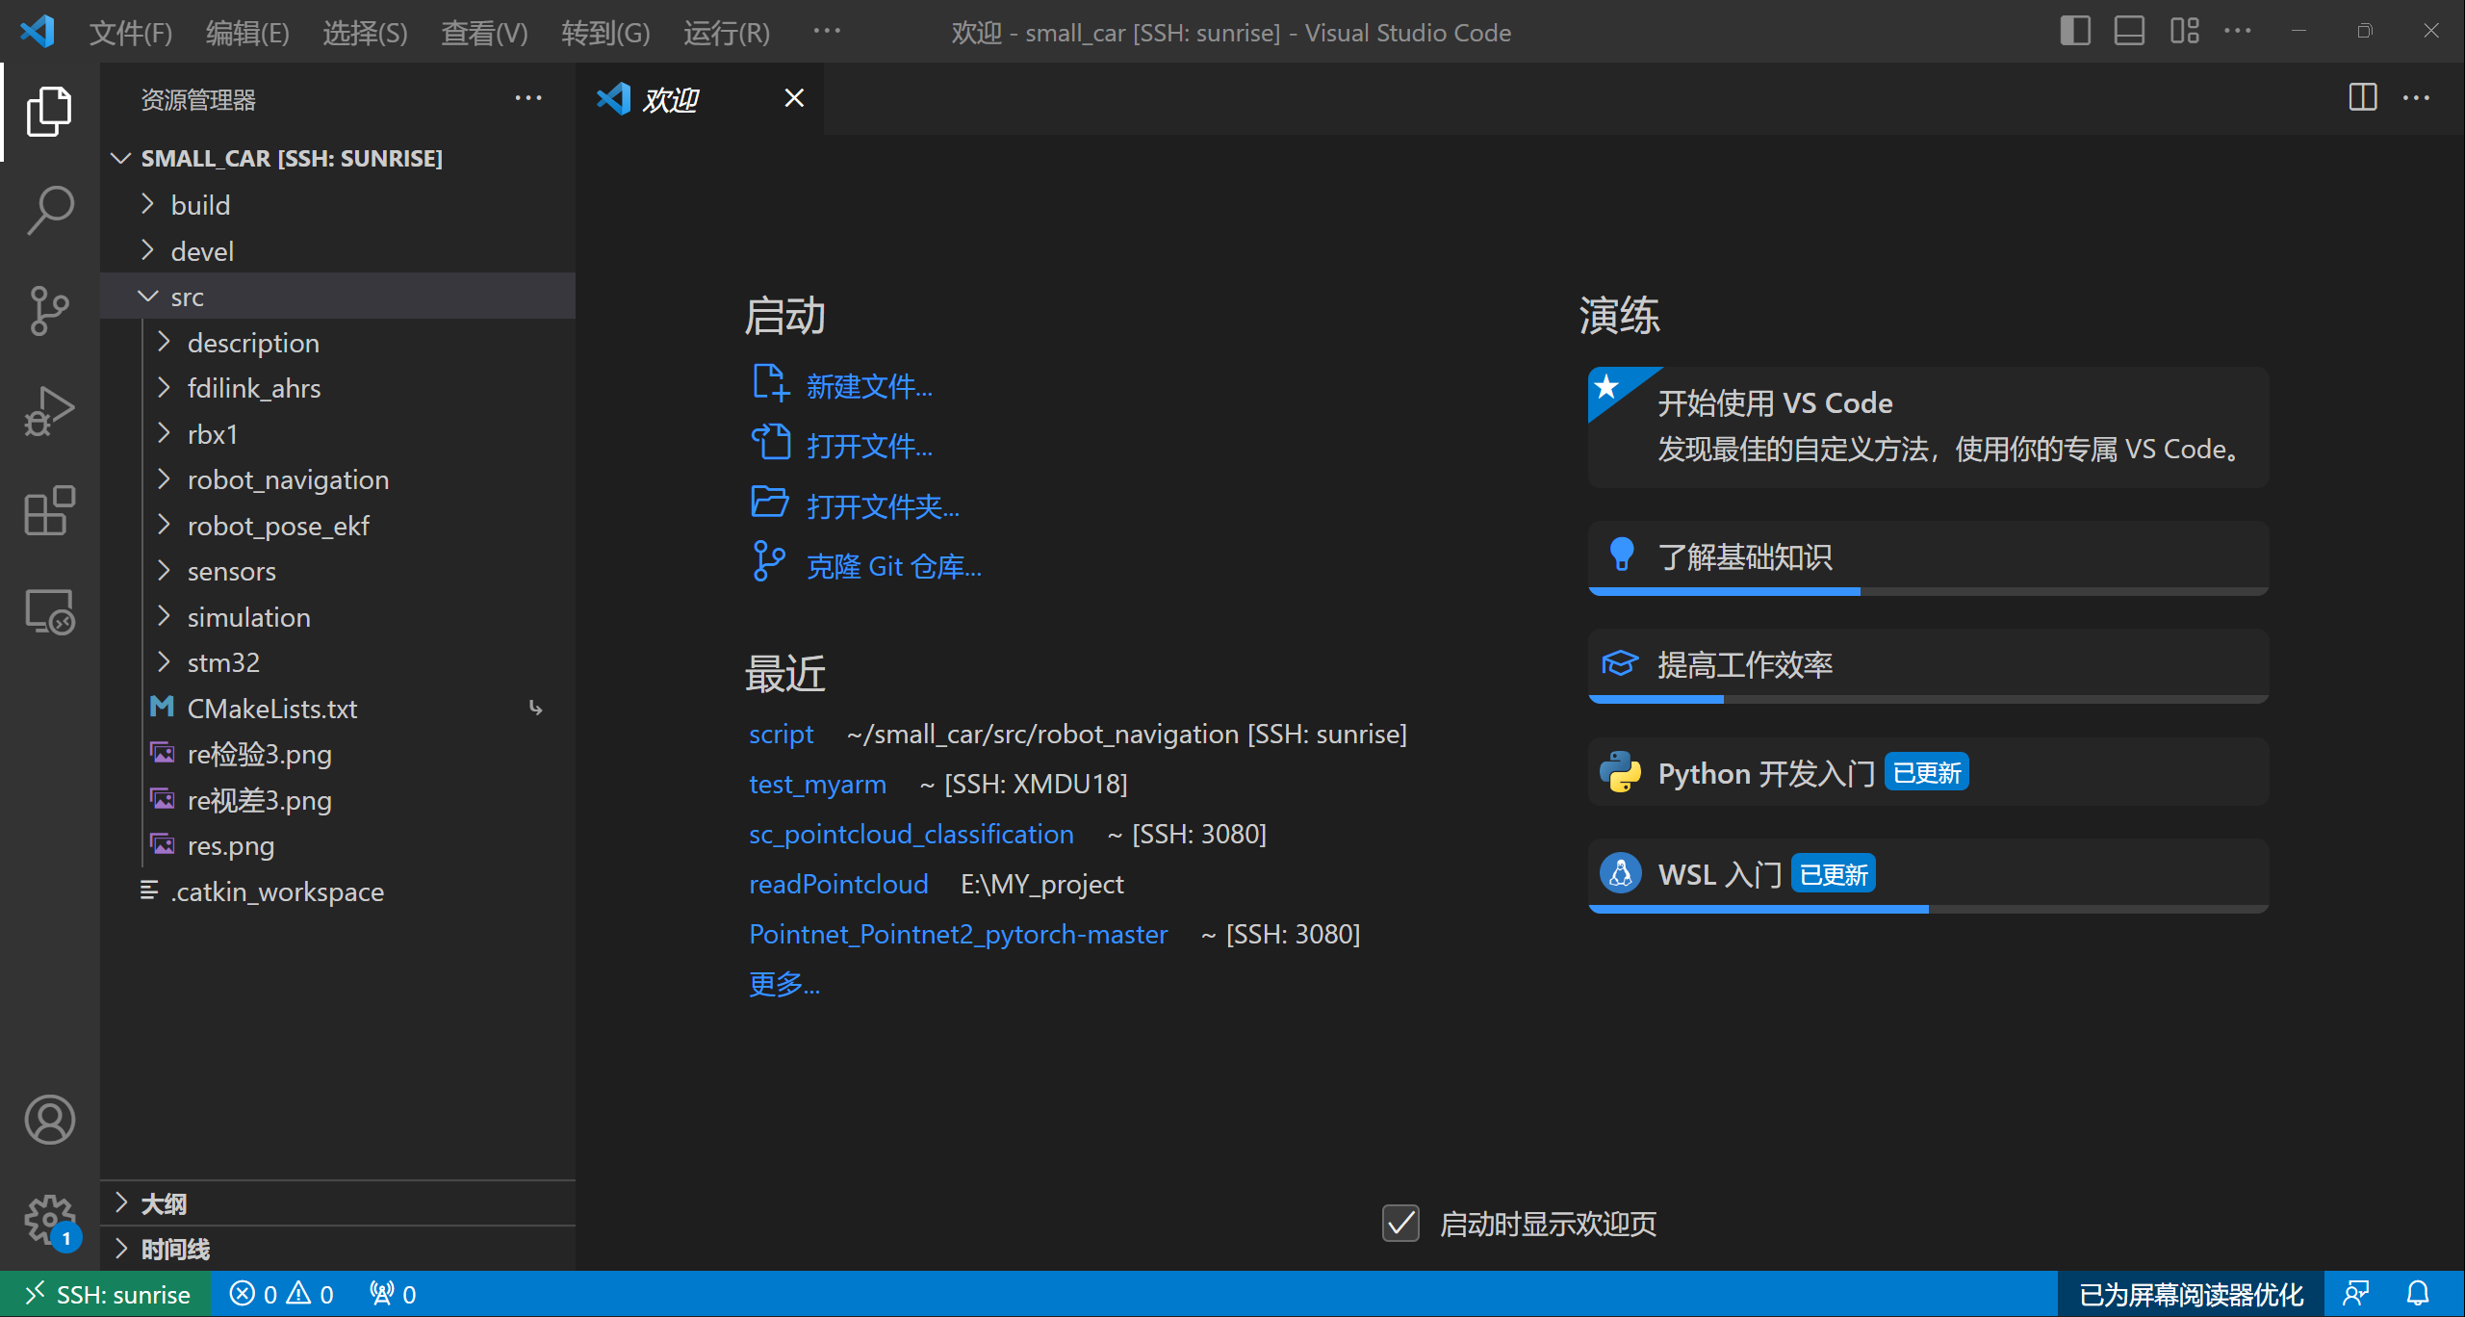Open the Source Control view
2465x1317 pixels.
click(x=49, y=310)
